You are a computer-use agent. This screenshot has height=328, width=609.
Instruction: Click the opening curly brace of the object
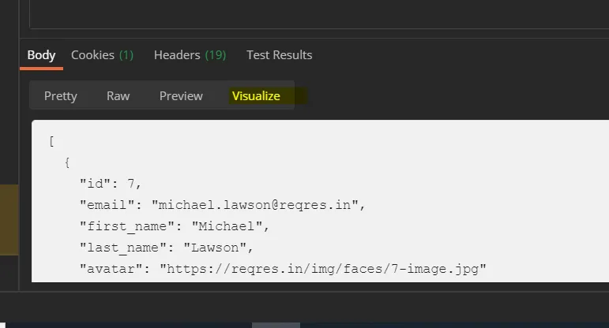tap(67, 162)
